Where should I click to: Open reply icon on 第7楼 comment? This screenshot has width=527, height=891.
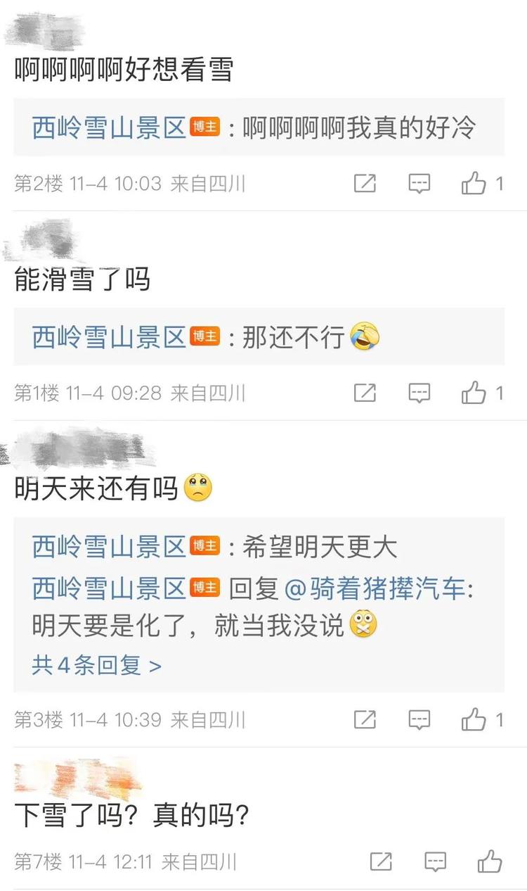pyautogui.click(x=436, y=861)
